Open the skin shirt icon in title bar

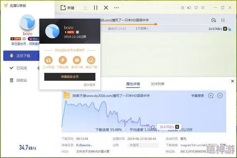(x=196, y=8)
